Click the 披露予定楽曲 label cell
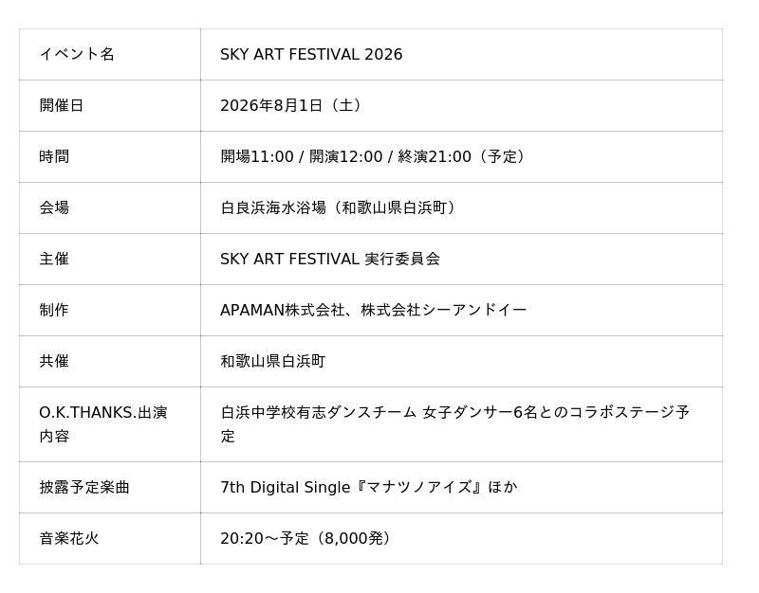 [x=110, y=487]
